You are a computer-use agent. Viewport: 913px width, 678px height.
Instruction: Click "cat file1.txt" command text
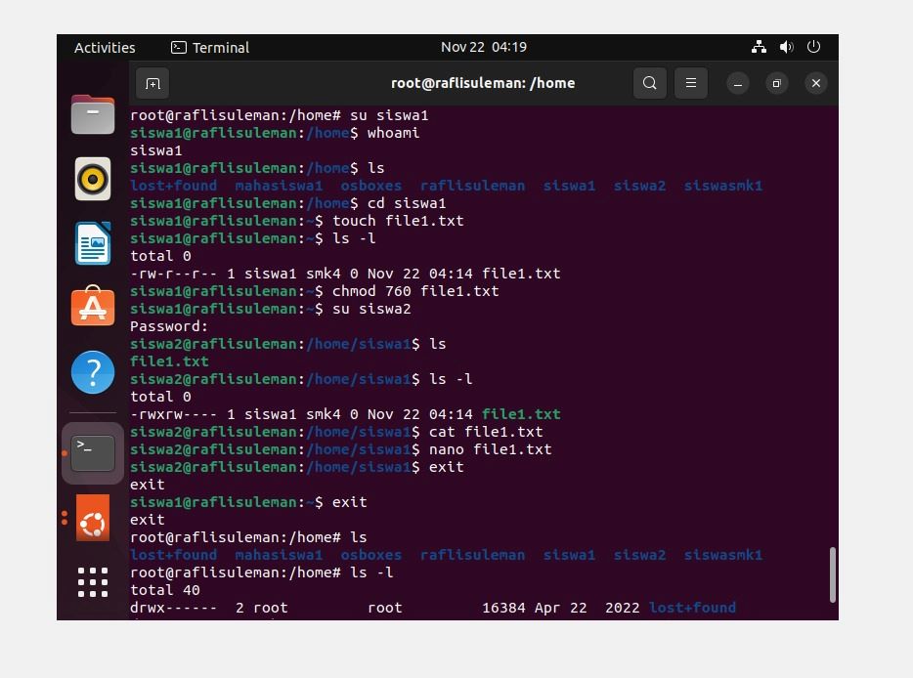(x=486, y=432)
